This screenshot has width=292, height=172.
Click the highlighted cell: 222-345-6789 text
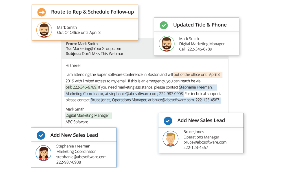pos(81,87)
